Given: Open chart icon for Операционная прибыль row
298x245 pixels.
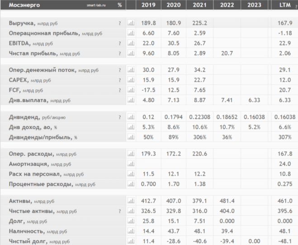Looking at the screenshot, I should point(131,33).
